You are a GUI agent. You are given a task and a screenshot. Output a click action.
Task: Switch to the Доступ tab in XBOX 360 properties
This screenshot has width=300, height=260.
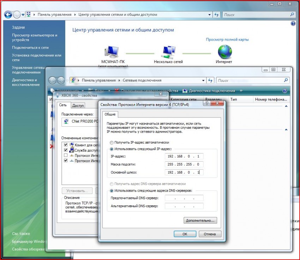[x=78, y=105]
